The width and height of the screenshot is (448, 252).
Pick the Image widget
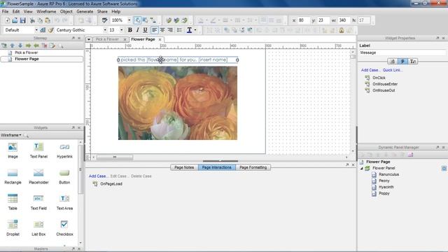pos(13,150)
